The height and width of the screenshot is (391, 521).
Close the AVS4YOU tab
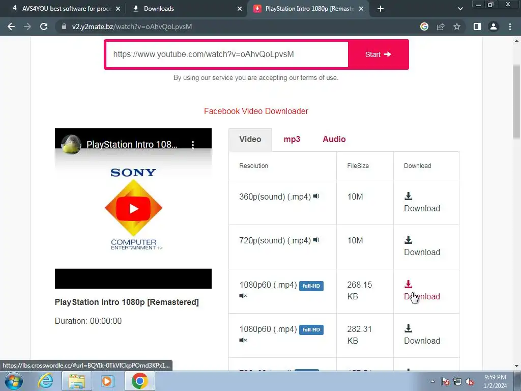click(x=118, y=9)
